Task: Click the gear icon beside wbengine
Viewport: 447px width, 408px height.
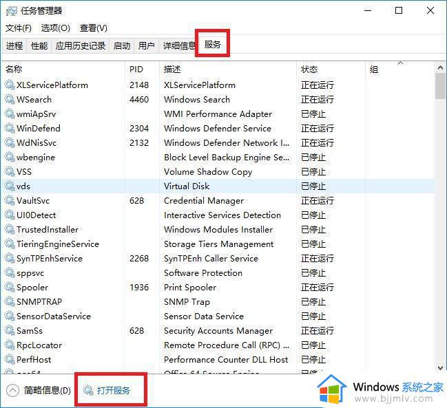Action: pyautogui.click(x=10, y=157)
